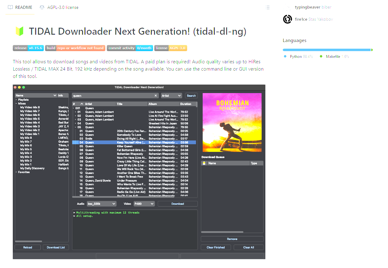Select track Killer Queen

[134, 146]
